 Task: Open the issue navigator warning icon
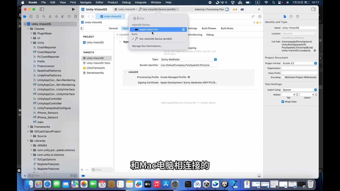[x=50, y=16]
